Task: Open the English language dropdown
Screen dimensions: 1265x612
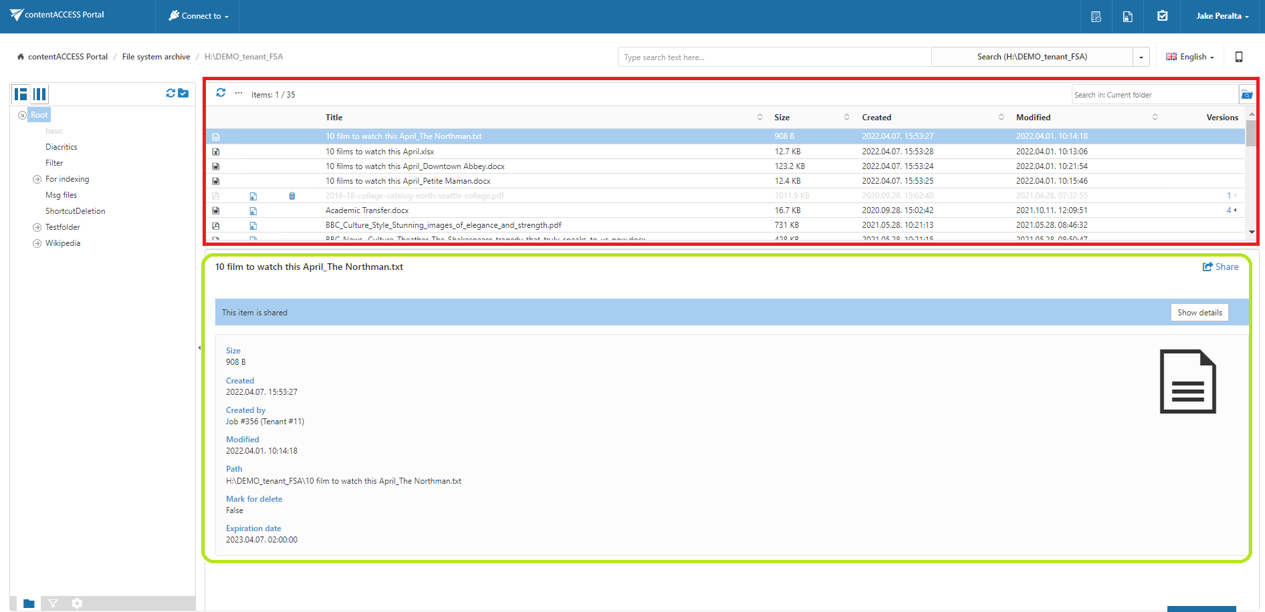Action: pos(1190,57)
